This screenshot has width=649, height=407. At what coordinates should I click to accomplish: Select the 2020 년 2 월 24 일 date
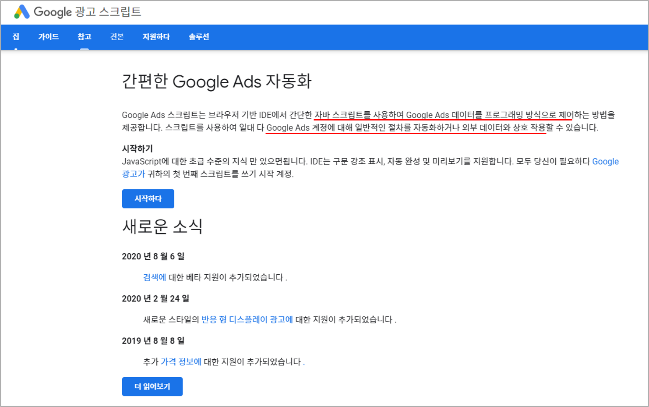[155, 298]
